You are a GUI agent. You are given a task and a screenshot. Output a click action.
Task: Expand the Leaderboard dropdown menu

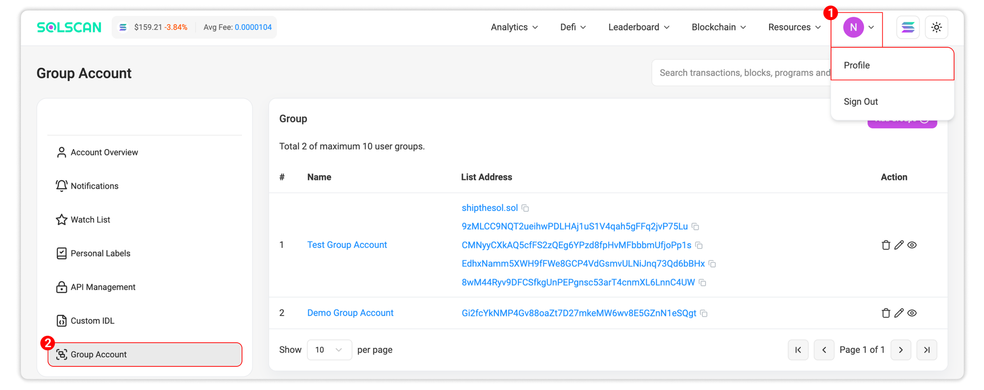click(639, 27)
